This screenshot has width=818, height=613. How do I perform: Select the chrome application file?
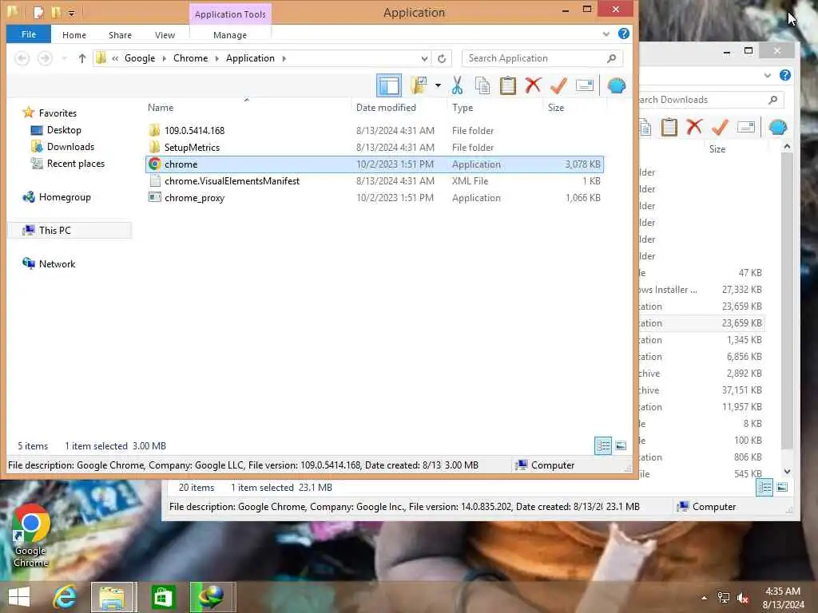[x=374, y=164]
